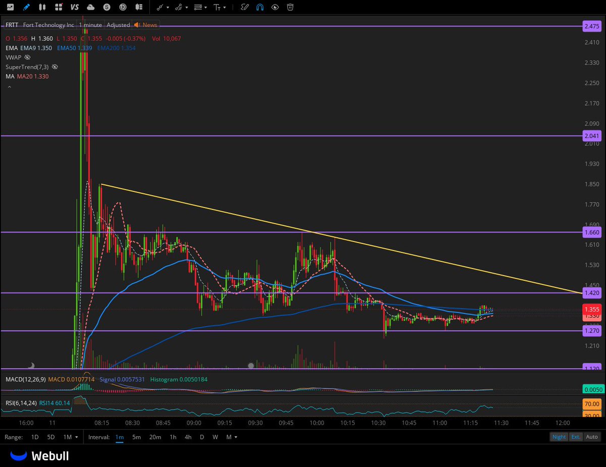Expand trend line tool dropdown arrow
This screenshot has height=467, width=606.
coord(169,8)
